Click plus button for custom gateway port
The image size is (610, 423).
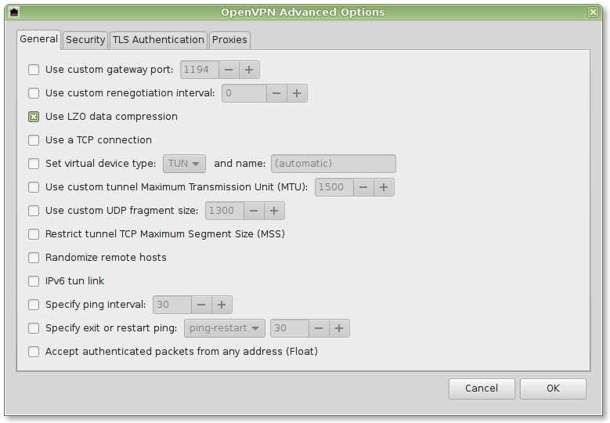249,70
